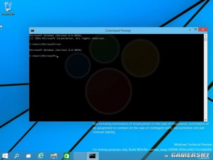Viewport: 213px width, 160px height.
Task: Launch Internet Explorer from the taskbar
Action: 41,156
